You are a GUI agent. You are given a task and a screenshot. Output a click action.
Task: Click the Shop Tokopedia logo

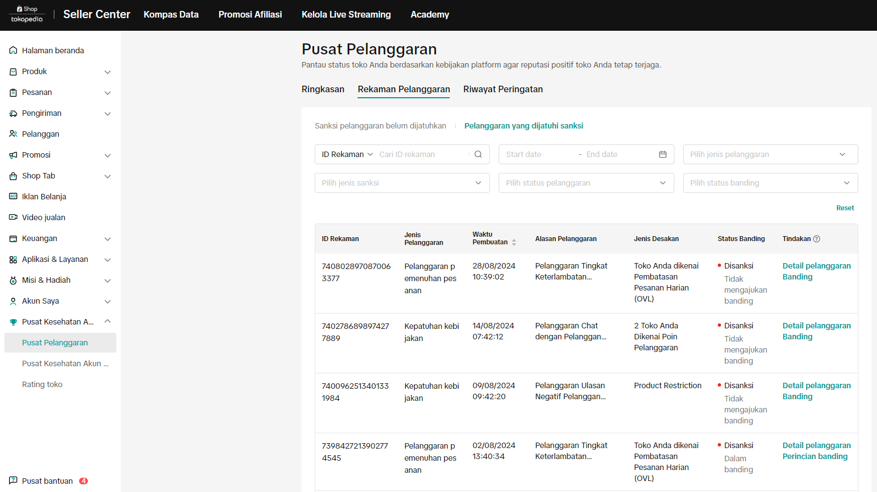tap(27, 14)
